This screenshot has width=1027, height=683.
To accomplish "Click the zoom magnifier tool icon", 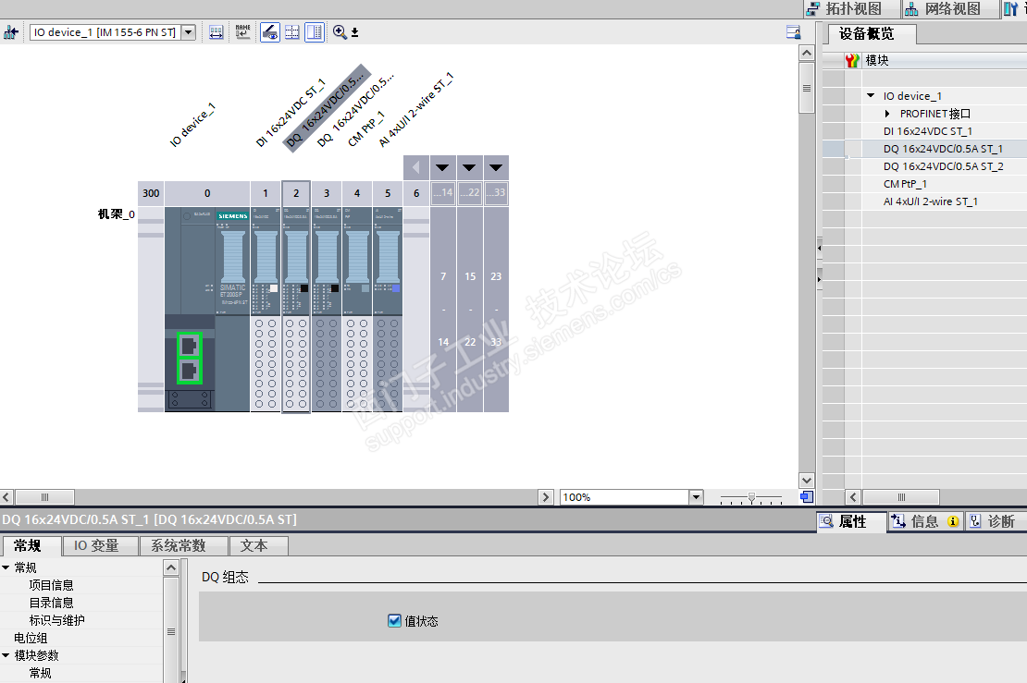I will pos(340,32).
